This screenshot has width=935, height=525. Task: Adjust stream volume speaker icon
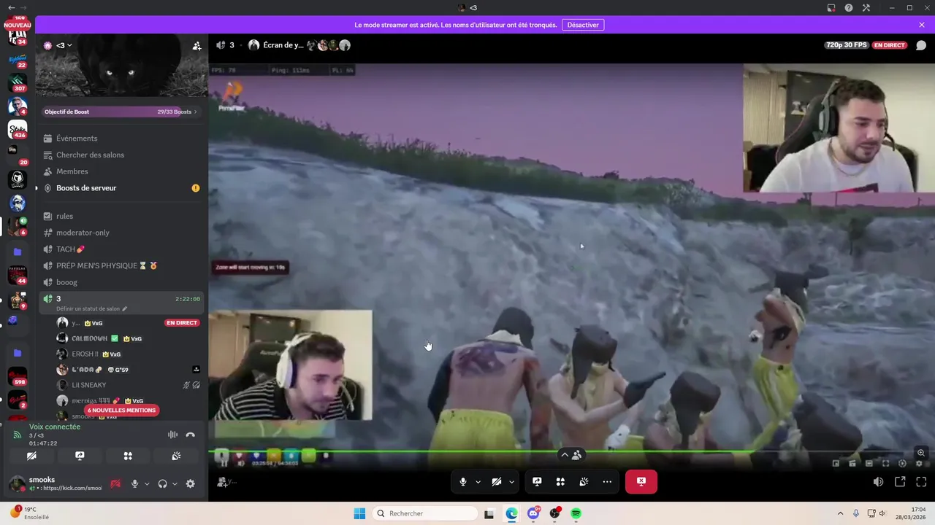click(878, 482)
